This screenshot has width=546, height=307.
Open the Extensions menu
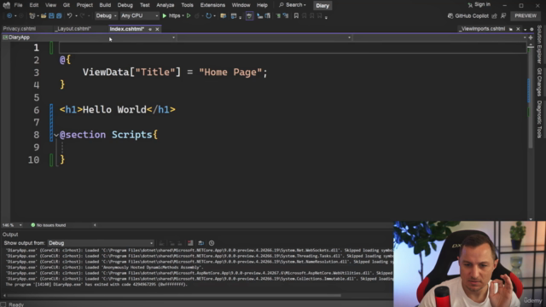pos(212,5)
